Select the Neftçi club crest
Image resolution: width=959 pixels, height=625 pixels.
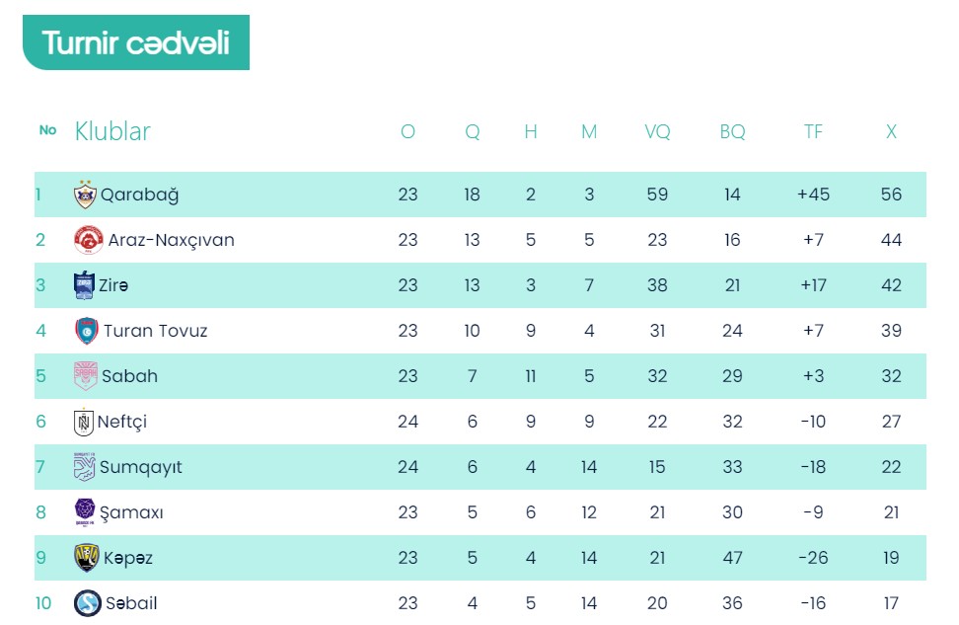coord(83,422)
